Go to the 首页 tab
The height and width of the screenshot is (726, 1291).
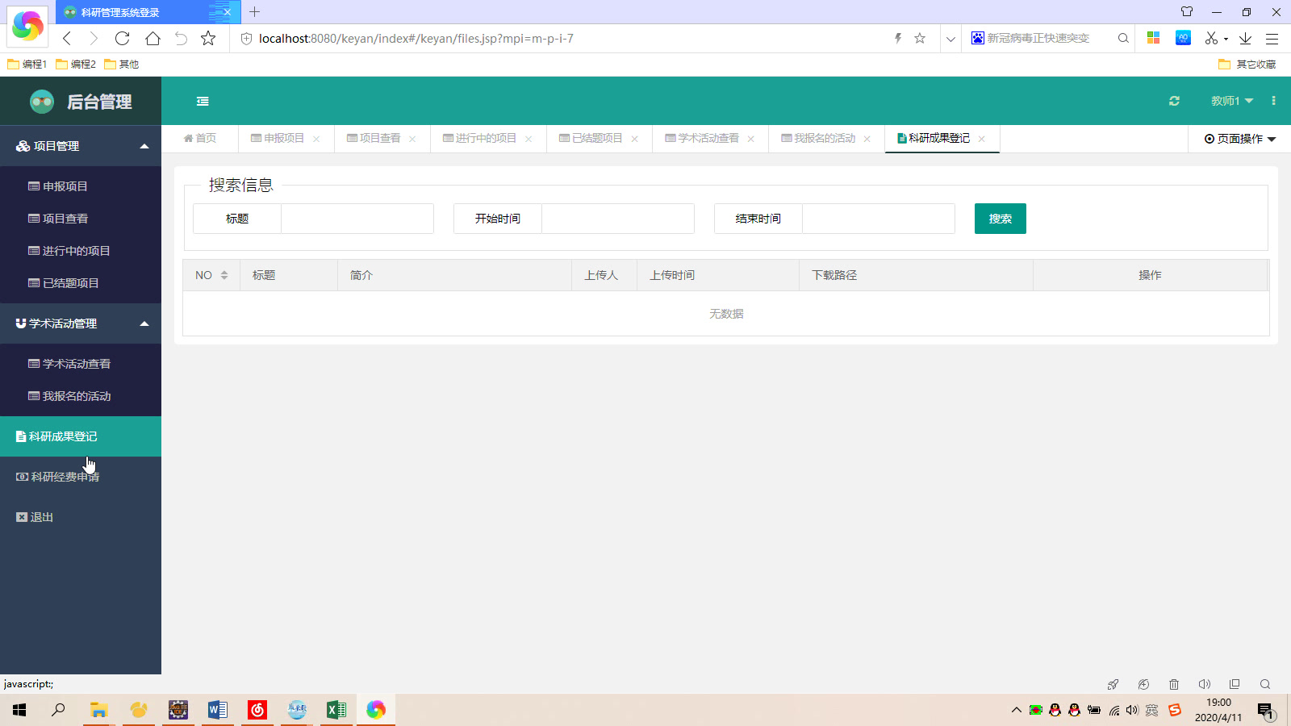(x=200, y=138)
